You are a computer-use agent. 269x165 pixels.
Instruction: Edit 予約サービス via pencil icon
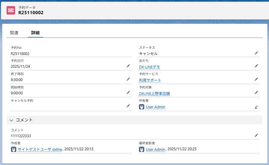(256, 79)
